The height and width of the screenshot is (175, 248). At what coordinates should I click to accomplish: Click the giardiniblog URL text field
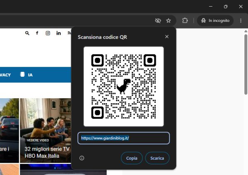pos(124,138)
